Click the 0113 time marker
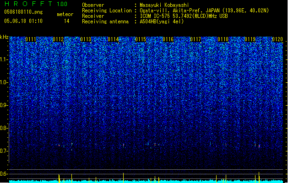Screen dimensions: 288x183 pyautogui.click(x=86, y=39)
